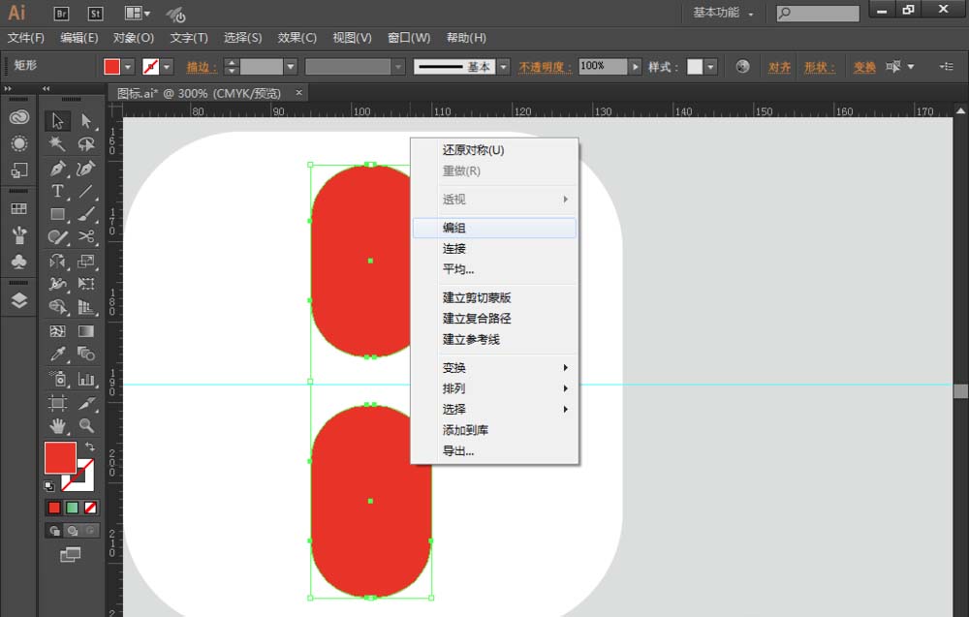
Task: Click the 对齐 align link
Action: 779,67
